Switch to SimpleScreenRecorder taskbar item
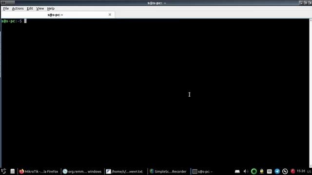 [x=168, y=172]
